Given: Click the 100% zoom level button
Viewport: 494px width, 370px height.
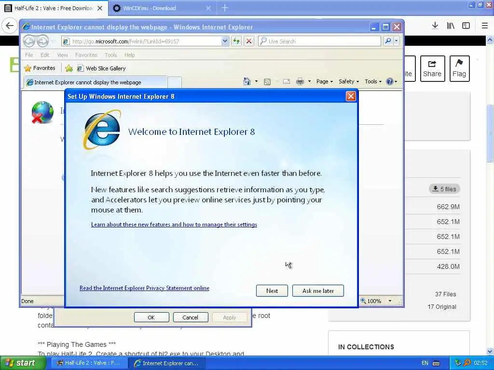Looking at the screenshot, I should (371, 301).
